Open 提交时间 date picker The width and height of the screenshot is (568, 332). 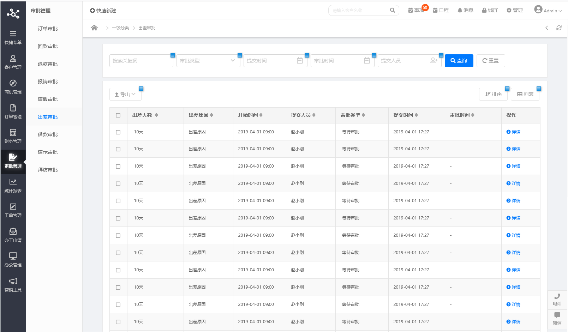(275, 61)
